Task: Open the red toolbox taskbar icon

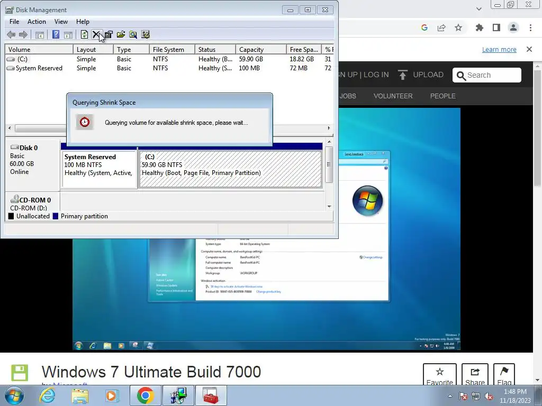Action: point(211,395)
